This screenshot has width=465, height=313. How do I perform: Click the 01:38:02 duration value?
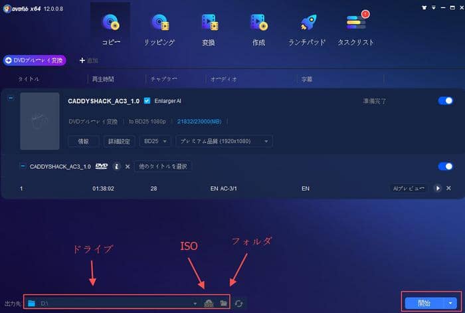pos(103,189)
